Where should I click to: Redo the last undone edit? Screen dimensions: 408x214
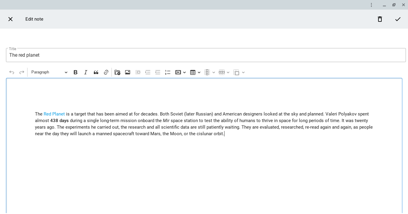(22, 72)
